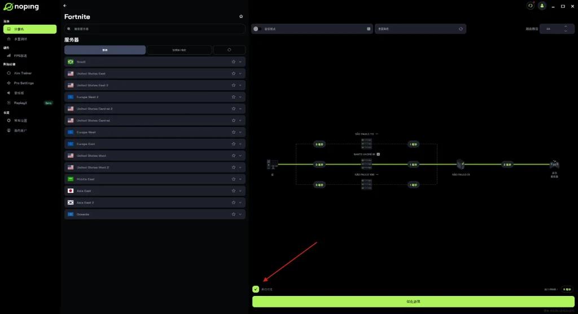578x314 pixels.
Task: Open the highlighted green sidebar item
Action: point(30,29)
